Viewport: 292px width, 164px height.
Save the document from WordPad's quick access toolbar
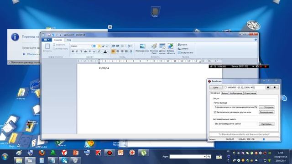click(49, 35)
